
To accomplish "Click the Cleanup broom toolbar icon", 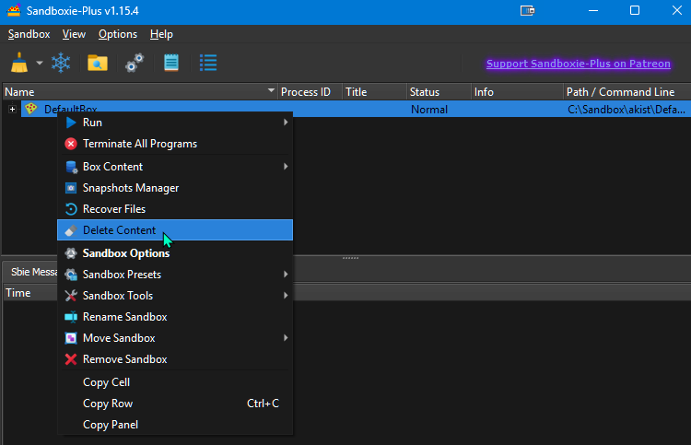I will coord(19,63).
